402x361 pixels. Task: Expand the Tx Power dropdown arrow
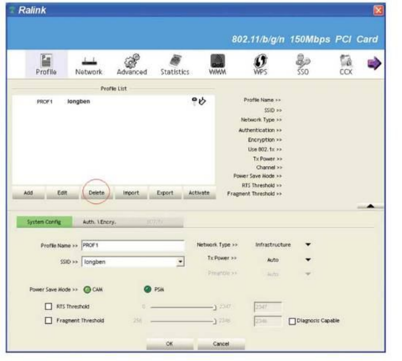[308, 259]
